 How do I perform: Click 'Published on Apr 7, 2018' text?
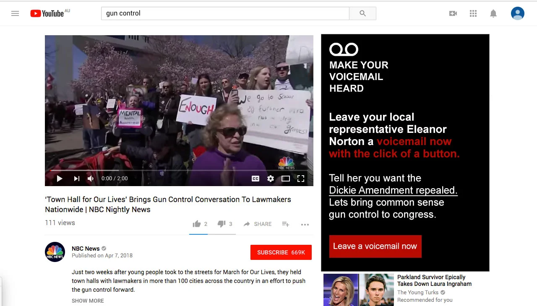coord(102,255)
